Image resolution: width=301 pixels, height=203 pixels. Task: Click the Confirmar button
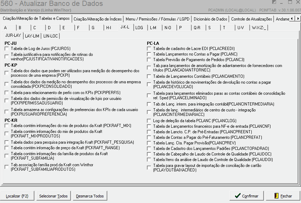246,196
